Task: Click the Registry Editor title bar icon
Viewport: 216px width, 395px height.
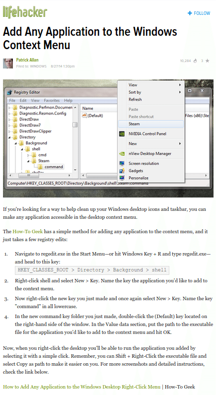Action: (x=9, y=92)
